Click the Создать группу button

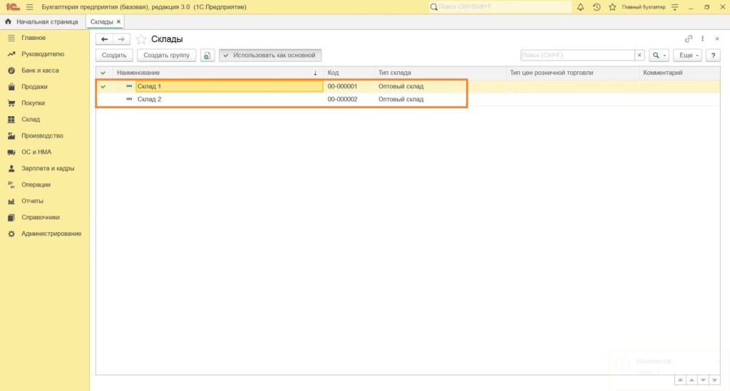tap(166, 56)
